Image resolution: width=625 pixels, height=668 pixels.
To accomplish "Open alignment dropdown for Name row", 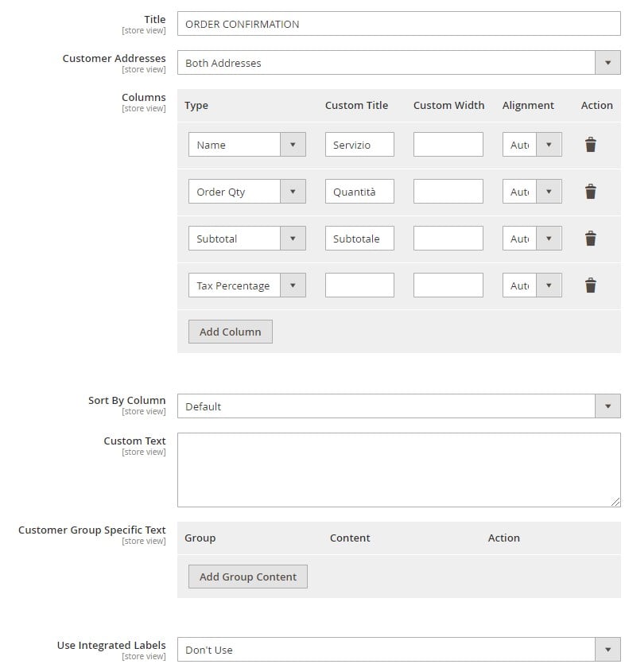I will 532,145.
